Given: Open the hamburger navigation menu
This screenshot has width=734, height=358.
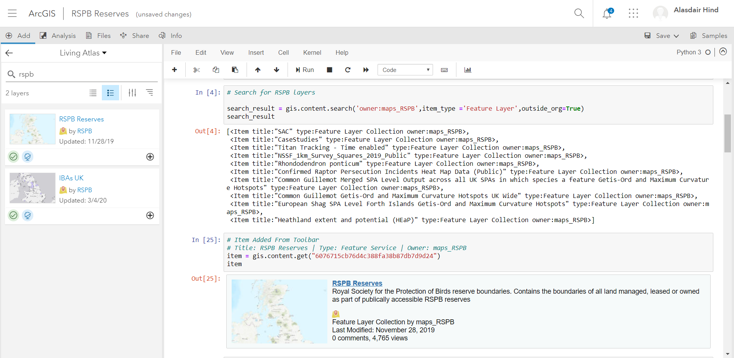Looking at the screenshot, I should click(x=12, y=13).
